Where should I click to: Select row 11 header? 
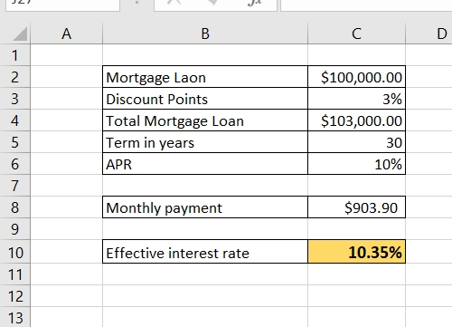pyautogui.click(x=15, y=274)
